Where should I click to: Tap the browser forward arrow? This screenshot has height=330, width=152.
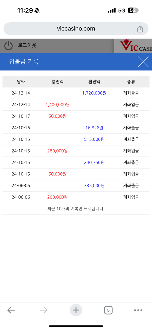tap(44, 310)
